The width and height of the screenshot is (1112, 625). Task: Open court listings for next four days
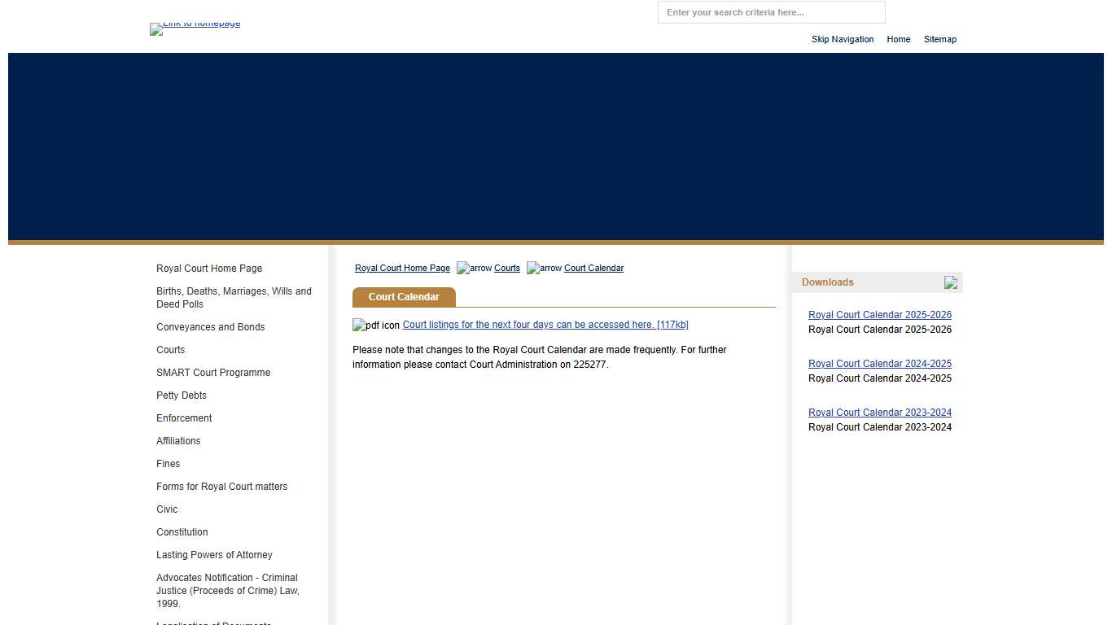click(x=545, y=325)
